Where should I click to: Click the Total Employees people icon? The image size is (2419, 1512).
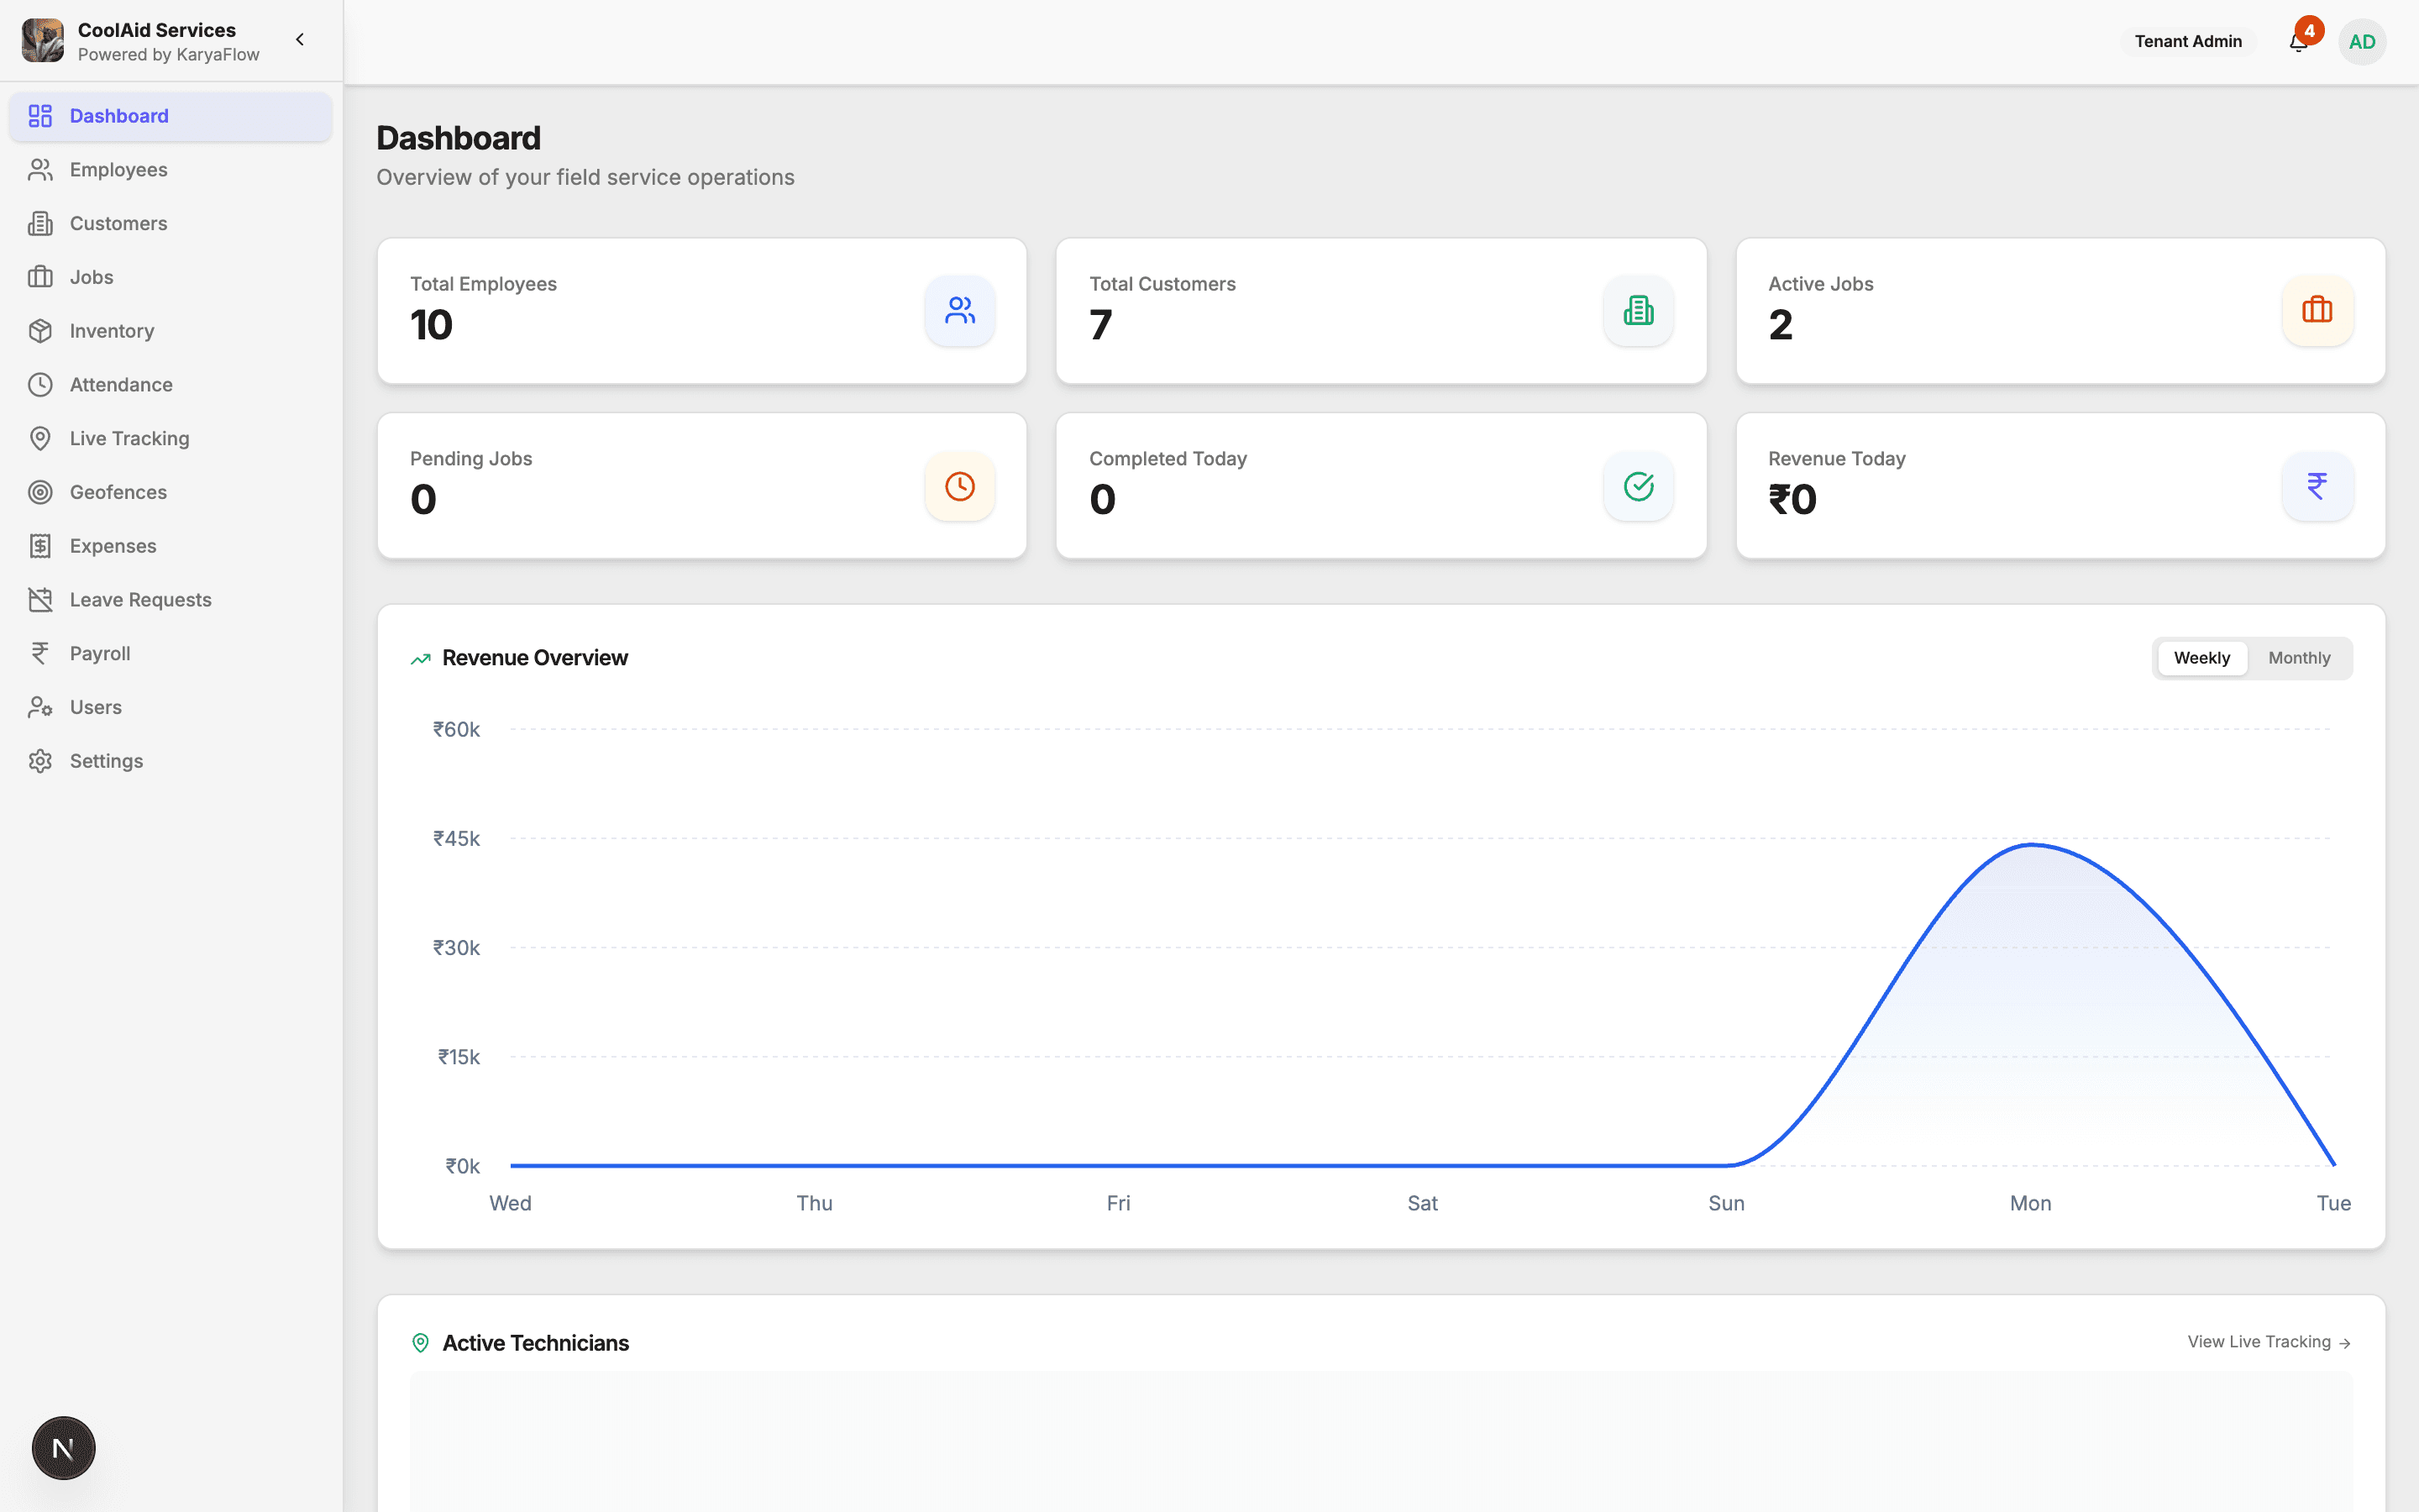(x=959, y=311)
